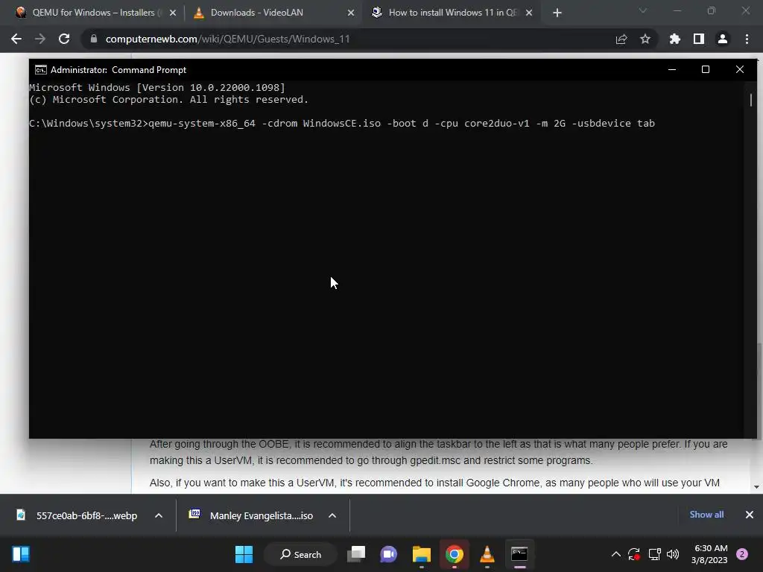Go back using the browser back arrow
Image resolution: width=763 pixels, height=572 pixels.
tap(16, 39)
